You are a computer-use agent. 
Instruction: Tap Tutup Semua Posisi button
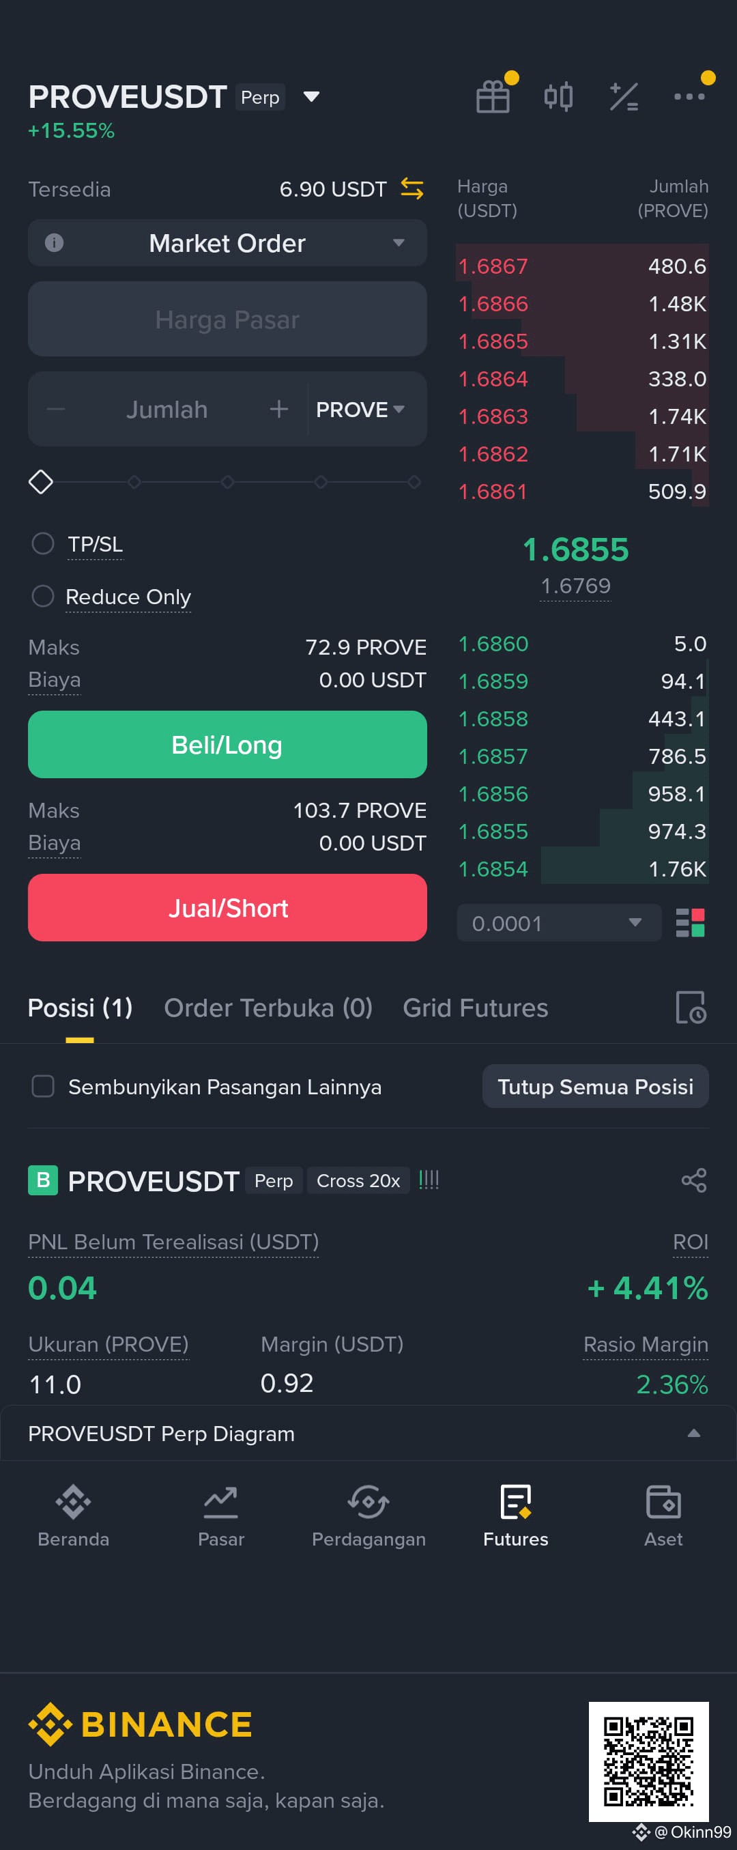(595, 1086)
